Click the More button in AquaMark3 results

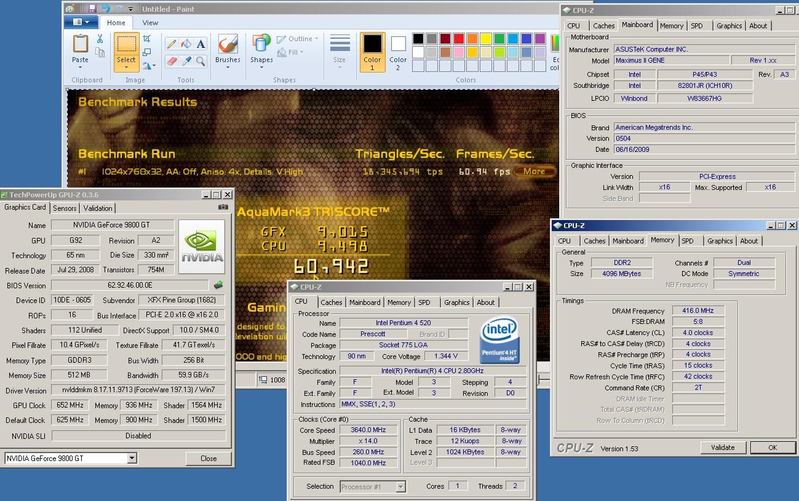(534, 172)
